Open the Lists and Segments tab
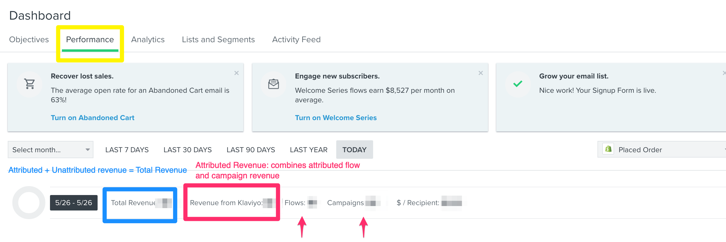This screenshot has height=242, width=726. pyautogui.click(x=218, y=40)
